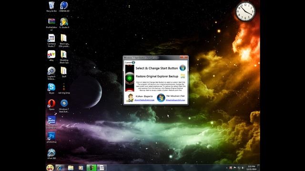Select the red ring bmp file
305x171 pixels.
[x=64, y=89]
